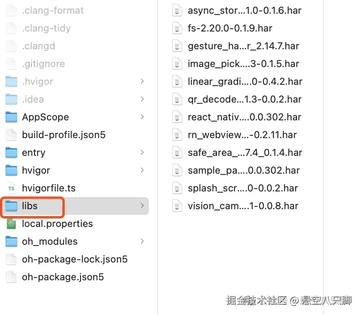Select the .gitignore file

click(x=43, y=64)
